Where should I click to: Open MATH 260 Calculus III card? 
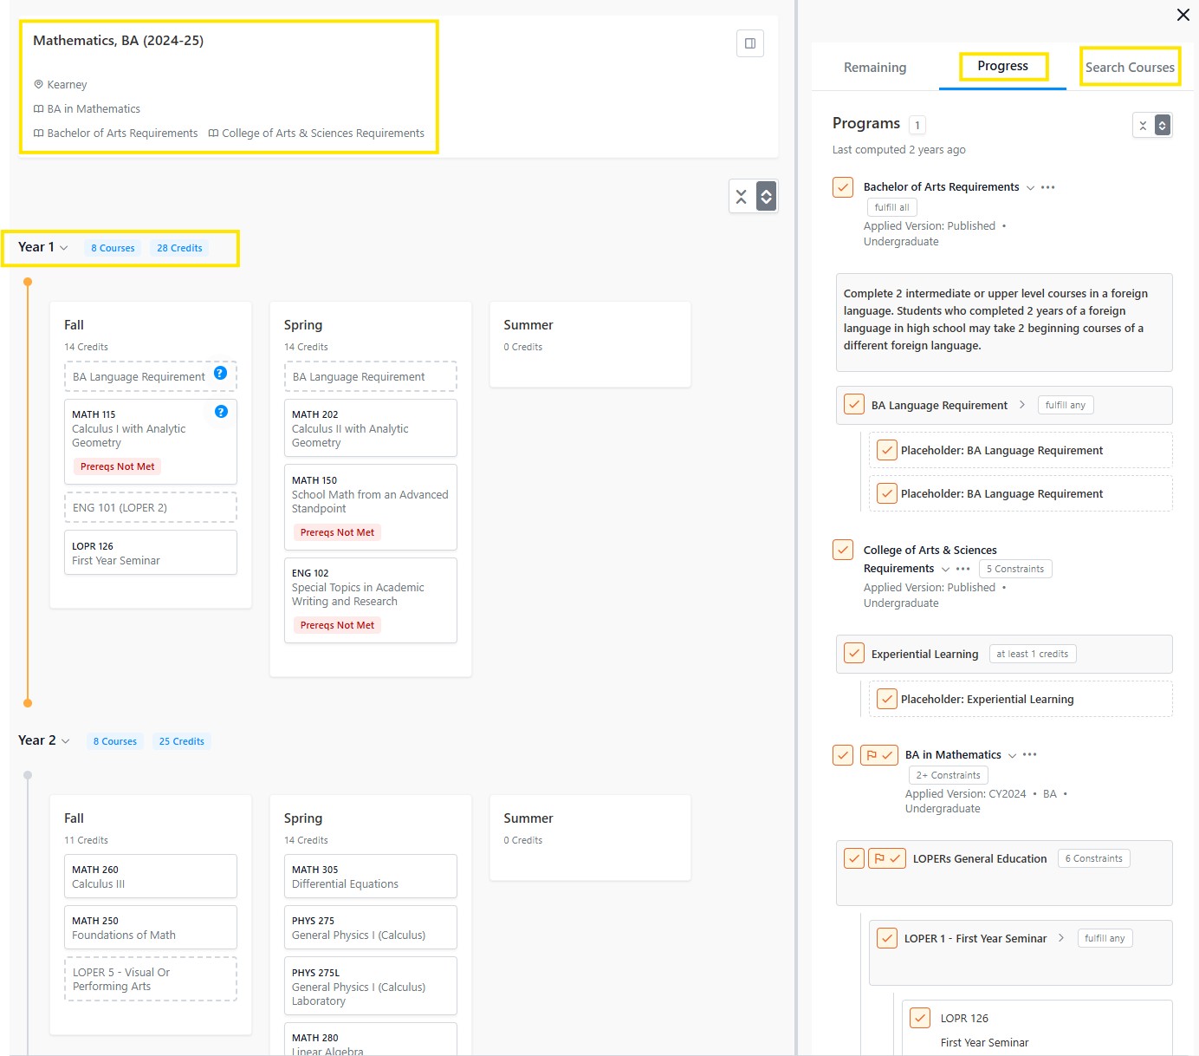point(151,876)
